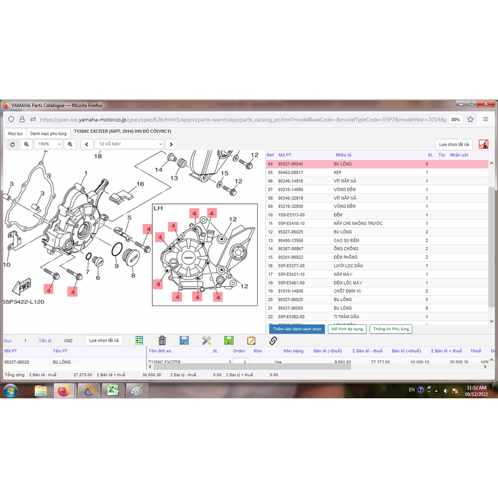Open the wrench and screwdriver tools icon
The width and height of the screenshot is (498, 498).
pos(206,340)
